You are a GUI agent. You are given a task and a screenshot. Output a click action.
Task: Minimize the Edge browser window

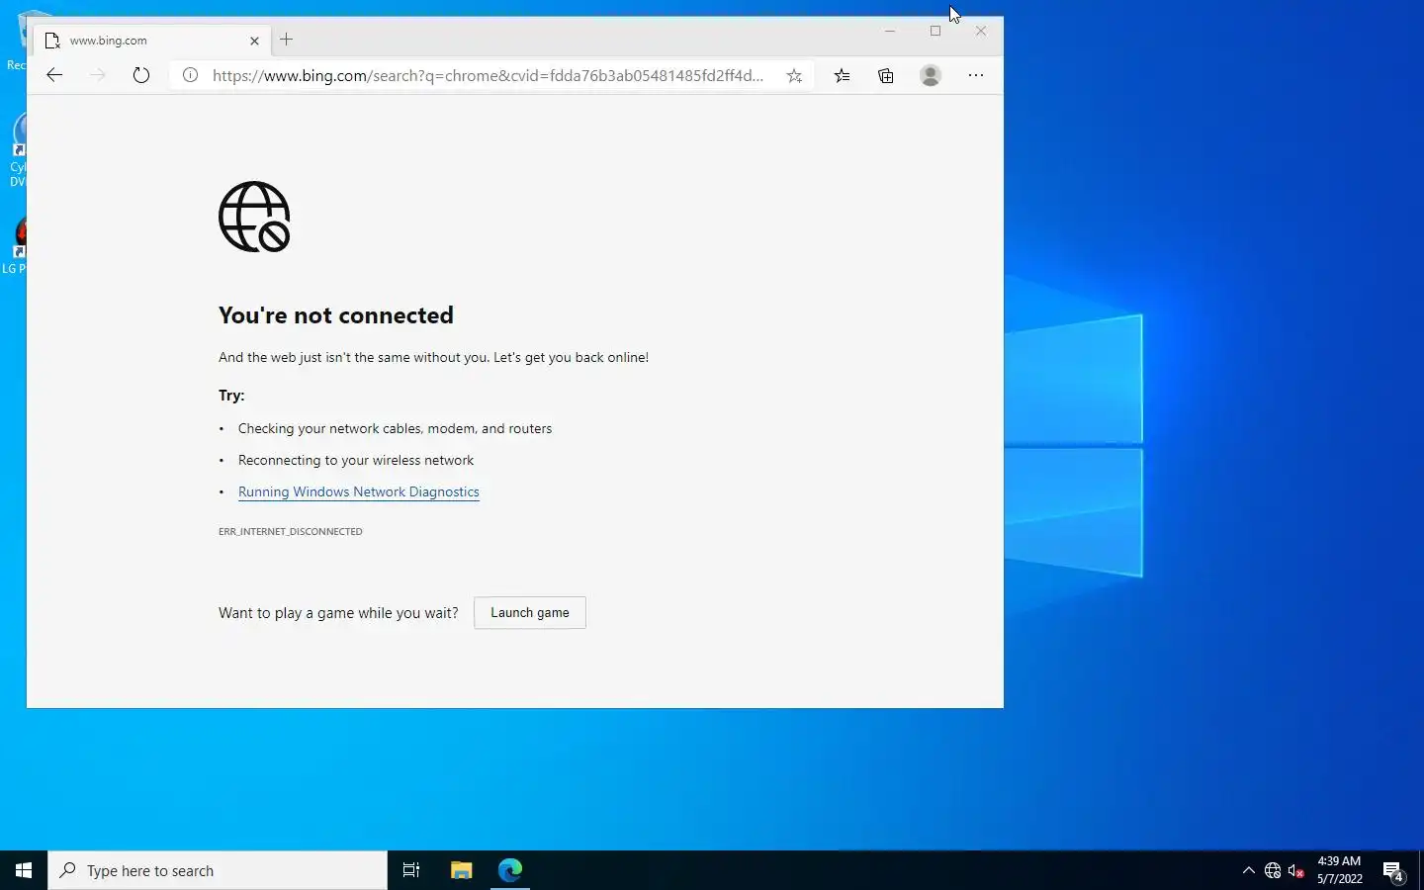click(890, 31)
